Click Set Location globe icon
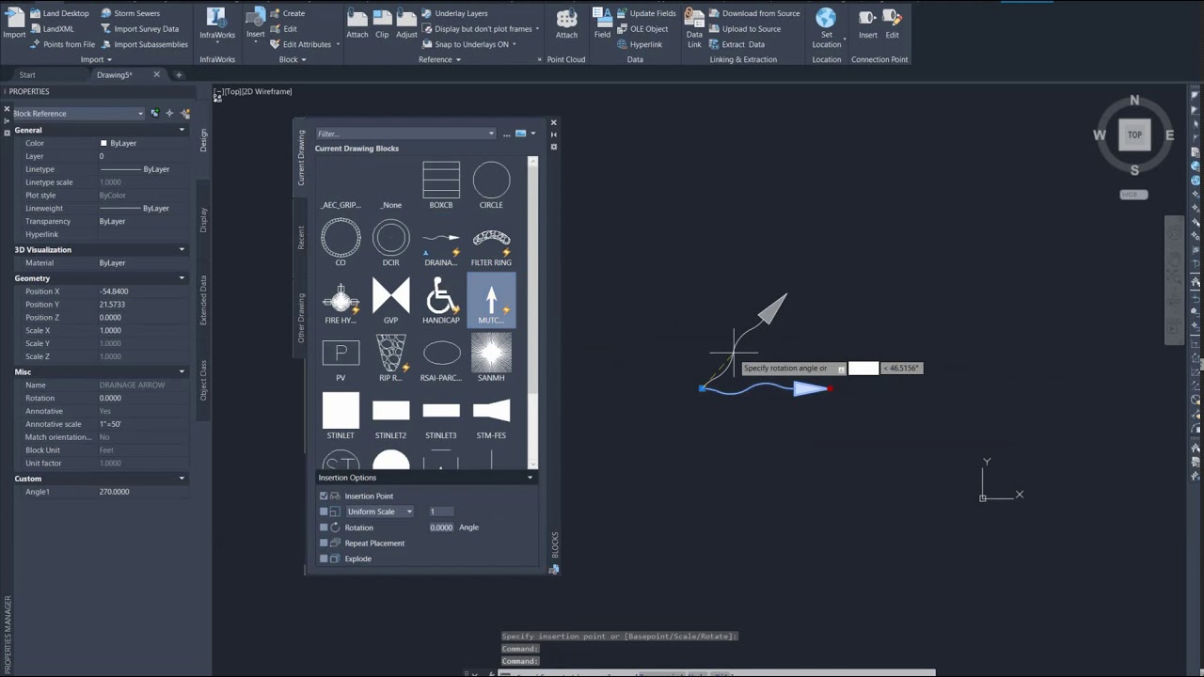Viewport: 1204px width, 677px height. [826, 18]
